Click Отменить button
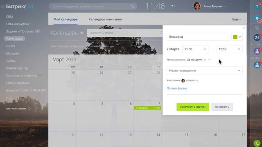 (x=222, y=107)
